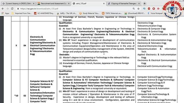
Task: Open AdFly URL shortener bookmark
Action: [67, 13]
